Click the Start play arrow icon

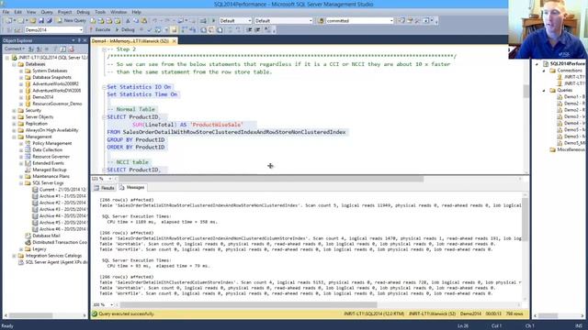214,20
